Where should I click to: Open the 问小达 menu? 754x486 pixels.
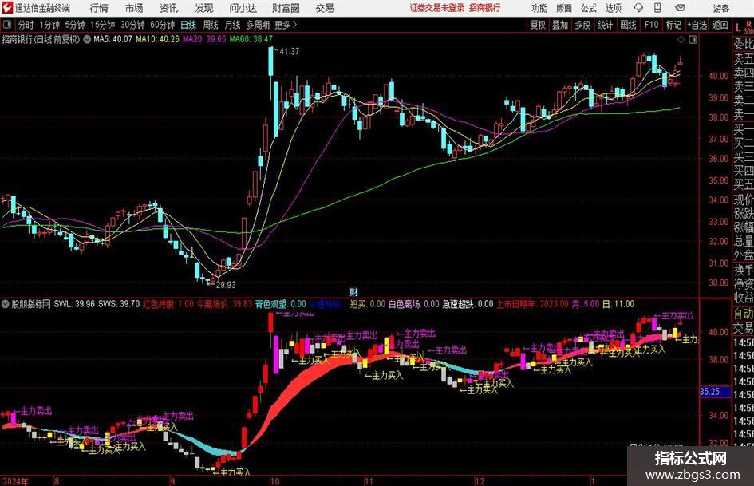pyautogui.click(x=243, y=8)
